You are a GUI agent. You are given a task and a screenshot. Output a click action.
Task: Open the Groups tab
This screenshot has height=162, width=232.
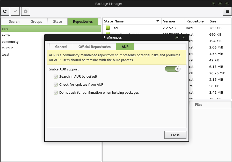(x=36, y=21)
